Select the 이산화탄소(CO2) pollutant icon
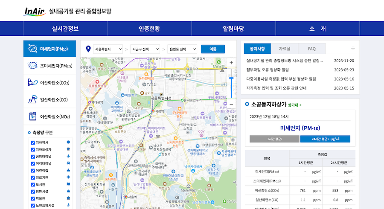384x209 pixels. click(32, 82)
